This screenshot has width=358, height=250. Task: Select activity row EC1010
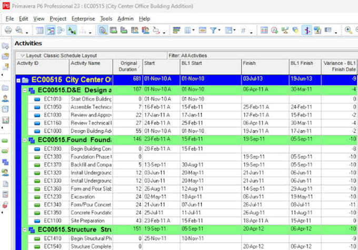(193, 99)
